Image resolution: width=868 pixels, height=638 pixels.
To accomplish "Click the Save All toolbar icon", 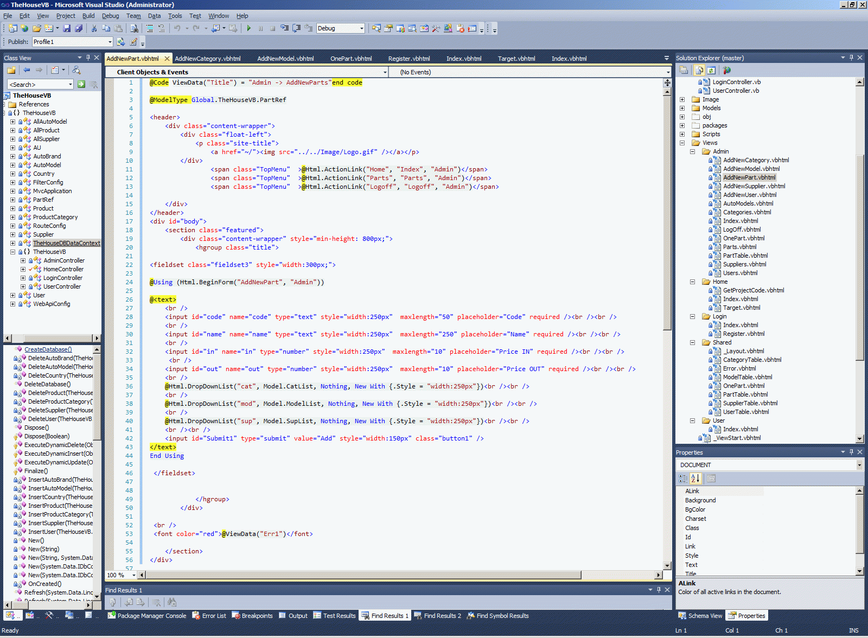I will point(79,28).
